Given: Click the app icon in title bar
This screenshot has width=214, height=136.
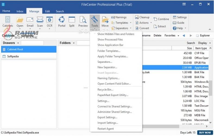Looking at the screenshot, I should 3,4.
